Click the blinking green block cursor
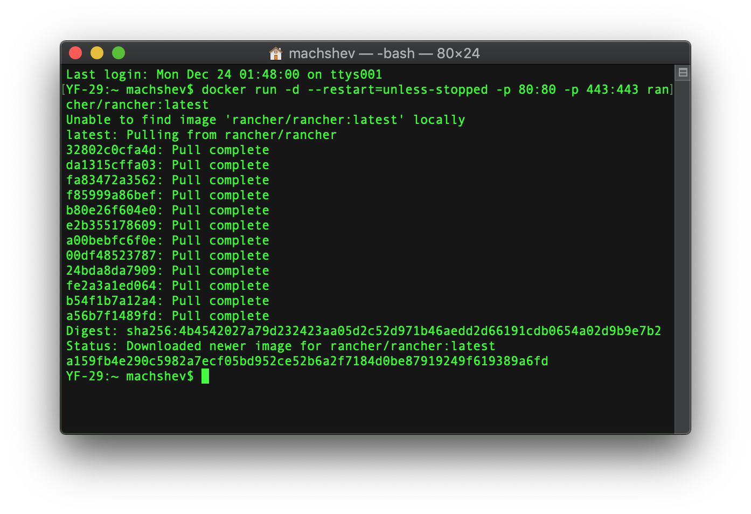 point(205,376)
